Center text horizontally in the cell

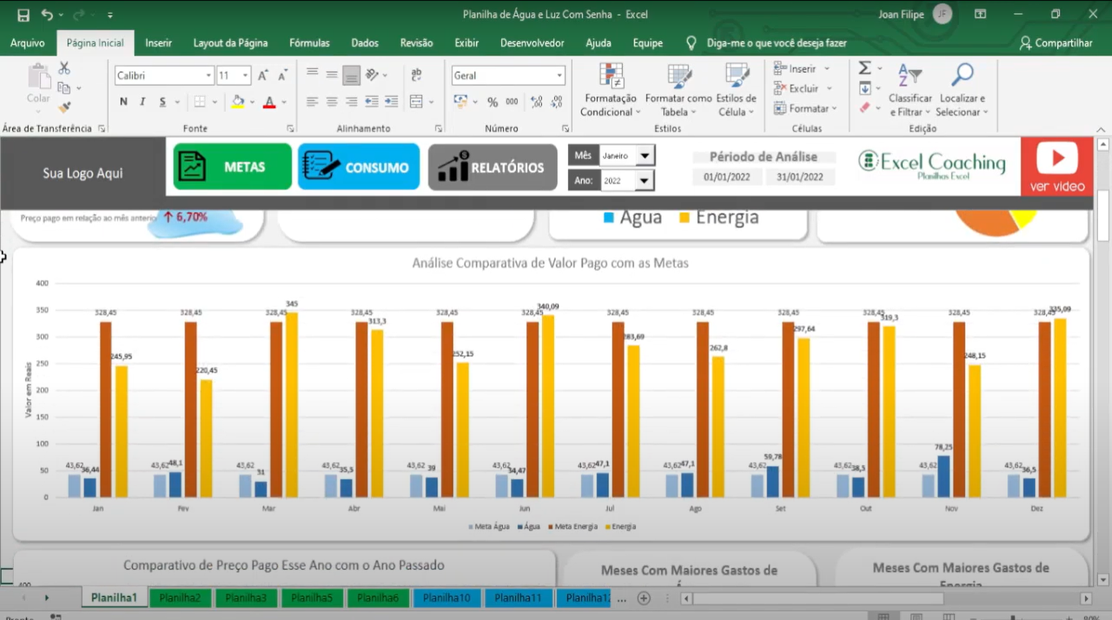click(x=332, y=102)
